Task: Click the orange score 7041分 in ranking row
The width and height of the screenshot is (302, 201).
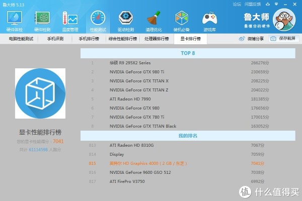Action: [x=258, y=163]
